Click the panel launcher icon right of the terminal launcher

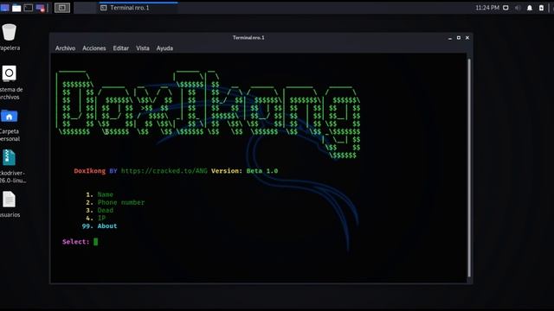(41, 8)
